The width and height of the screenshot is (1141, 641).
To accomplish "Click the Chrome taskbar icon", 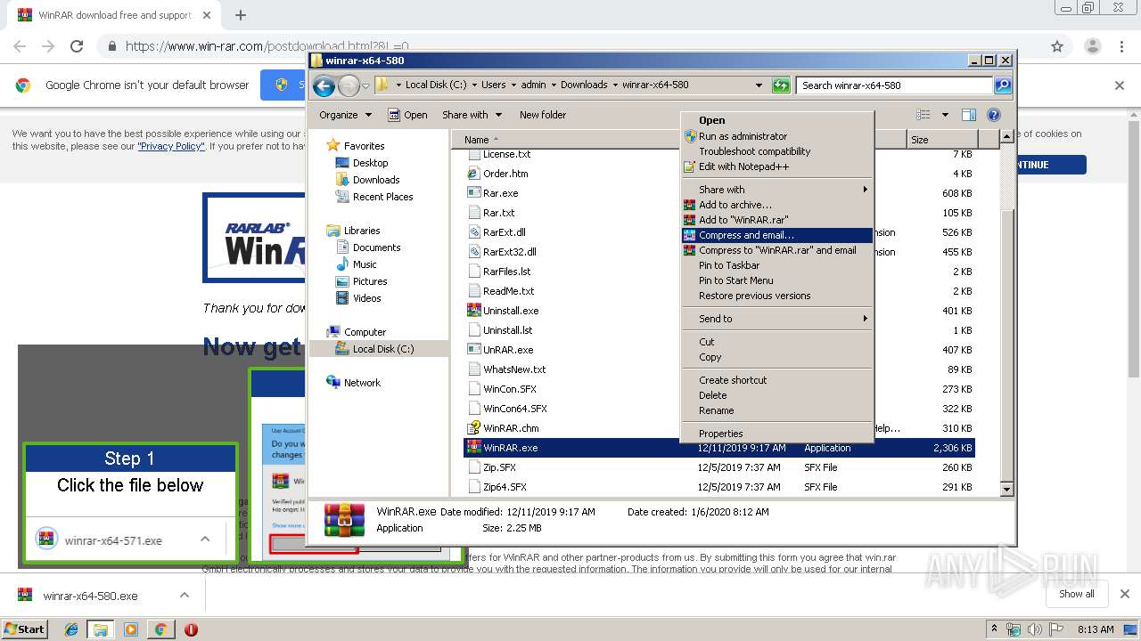I will [160, 629].
